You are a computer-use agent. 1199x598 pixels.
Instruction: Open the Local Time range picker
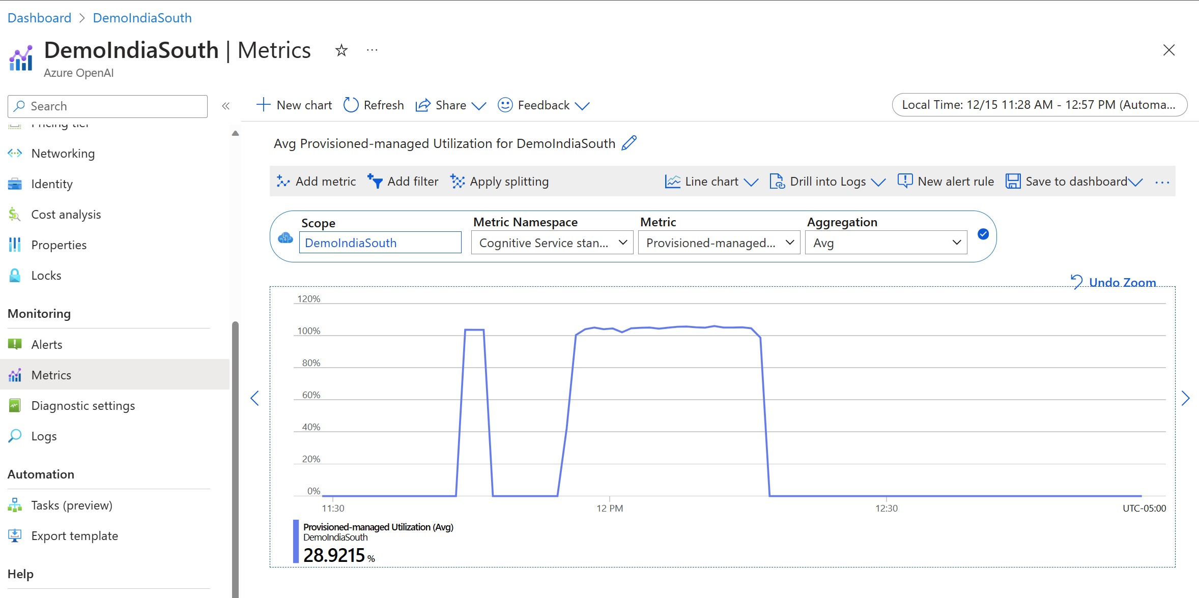click(1039, 105)
